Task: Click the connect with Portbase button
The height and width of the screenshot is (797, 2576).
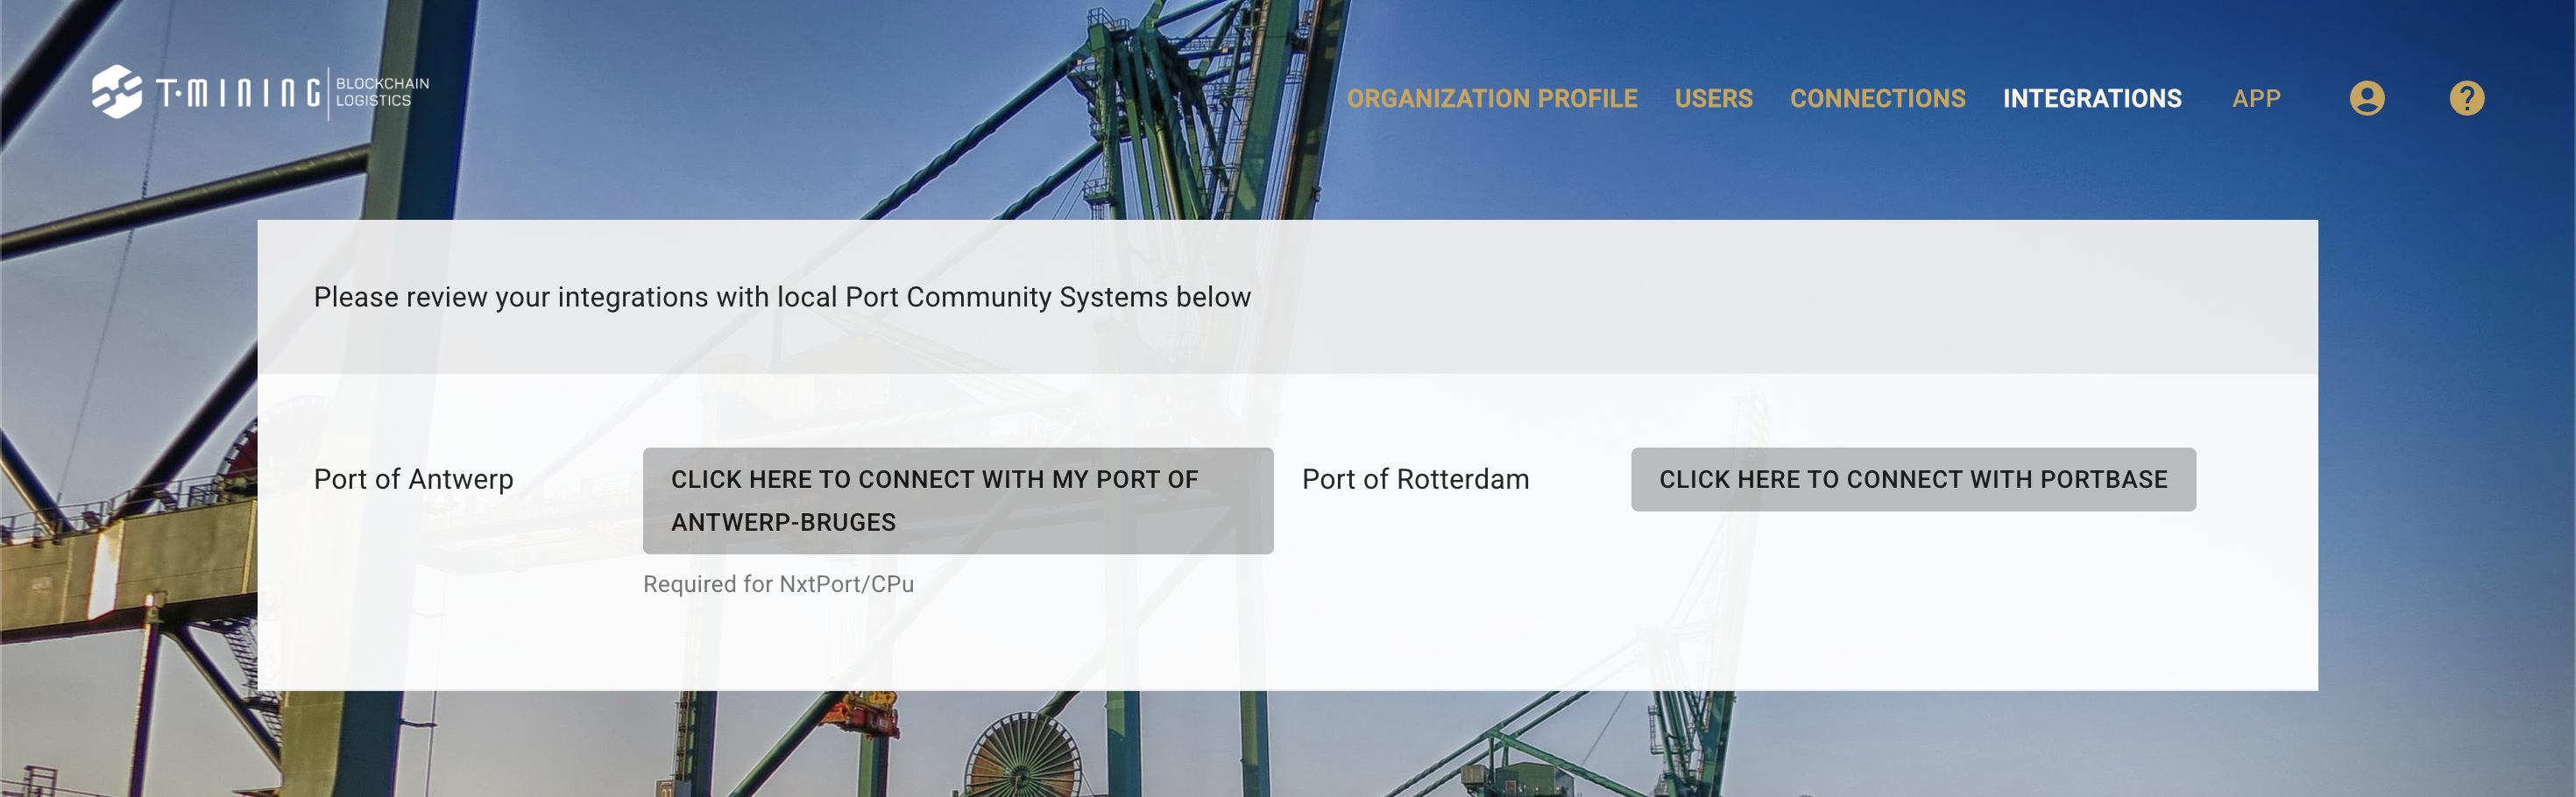Action: pyautogui.click(x=1912, y=479)
